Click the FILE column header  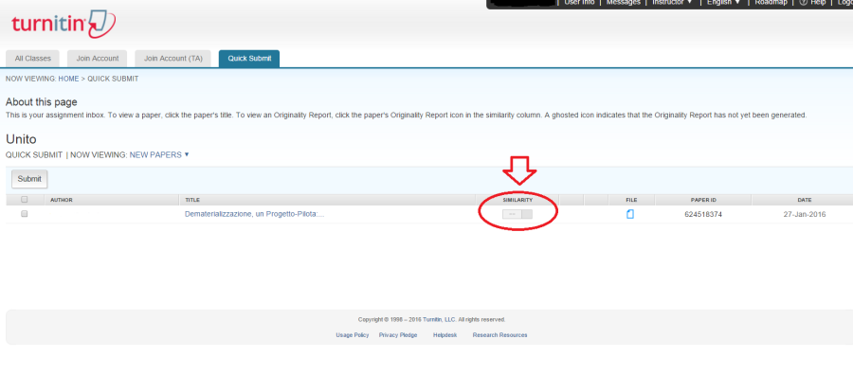coord(631,200)
